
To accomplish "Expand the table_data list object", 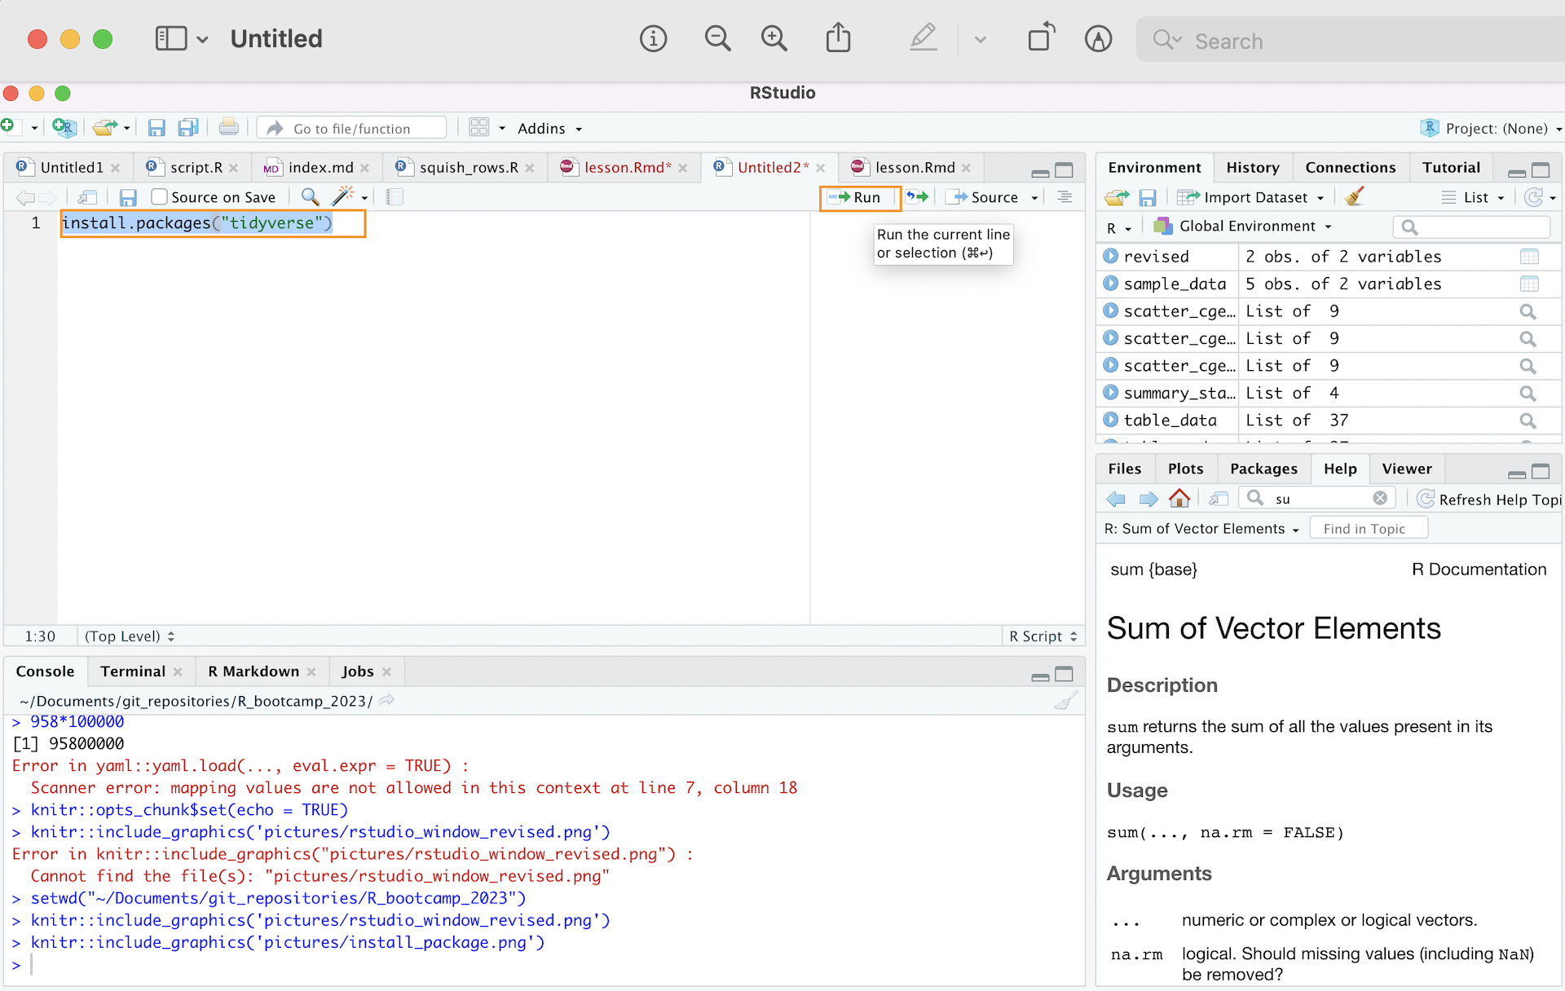I will pos(1110,420).
